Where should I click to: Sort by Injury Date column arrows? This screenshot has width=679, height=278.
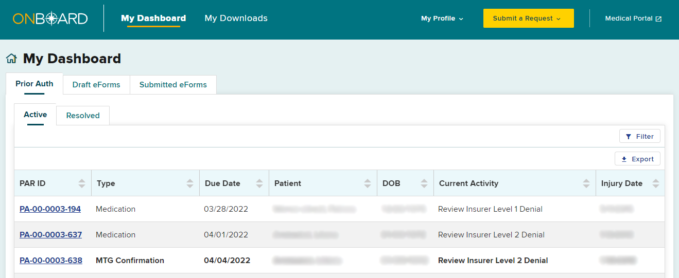[x=656, y=183]
